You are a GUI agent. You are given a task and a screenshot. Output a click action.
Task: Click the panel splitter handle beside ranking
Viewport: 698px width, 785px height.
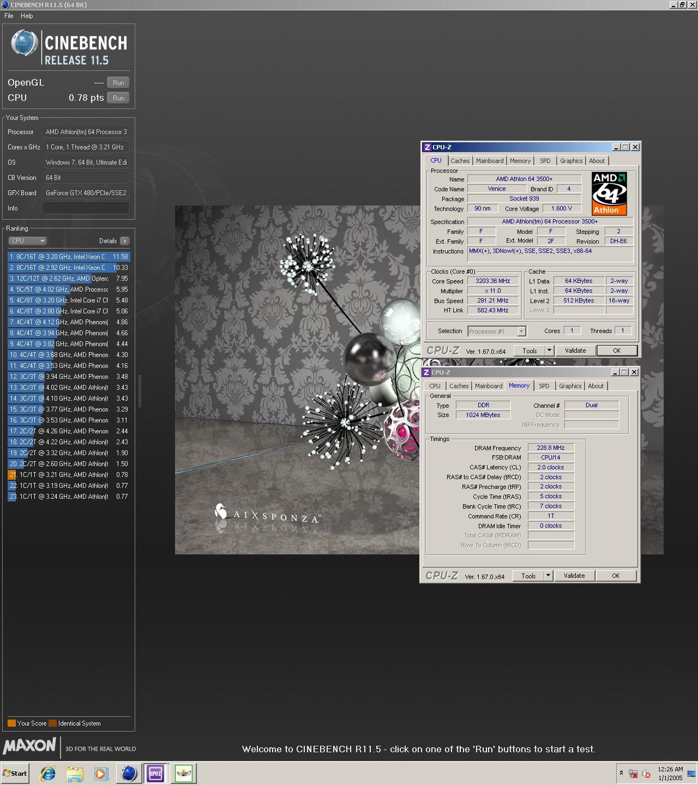140,391
